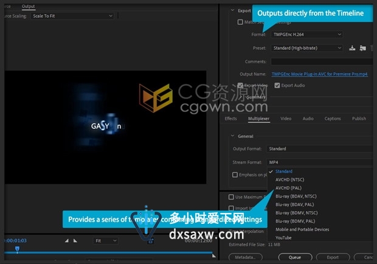Toggle the Match Sequence Settings checkbox
This screenshot has height=264, width=377.
240,22
